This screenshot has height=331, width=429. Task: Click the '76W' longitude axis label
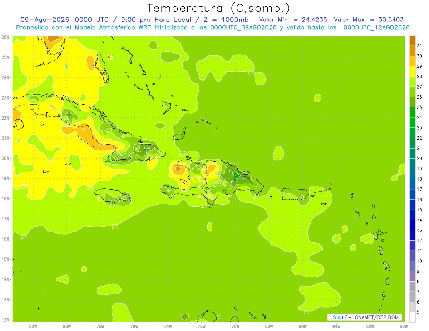click(134, 326)
